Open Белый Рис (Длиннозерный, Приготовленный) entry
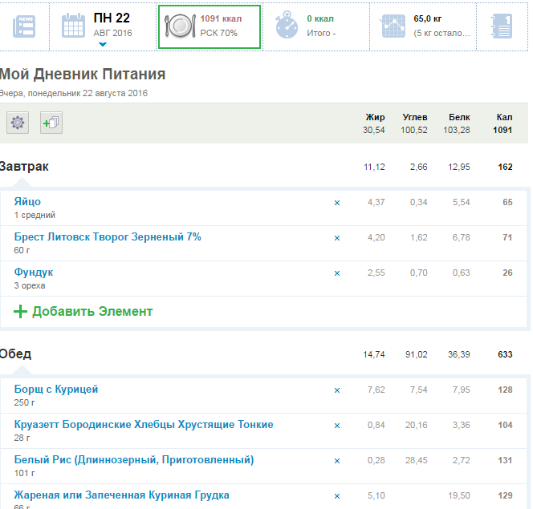Image resolution: width=533 pixels, height=509 pixels. (134, 459)
